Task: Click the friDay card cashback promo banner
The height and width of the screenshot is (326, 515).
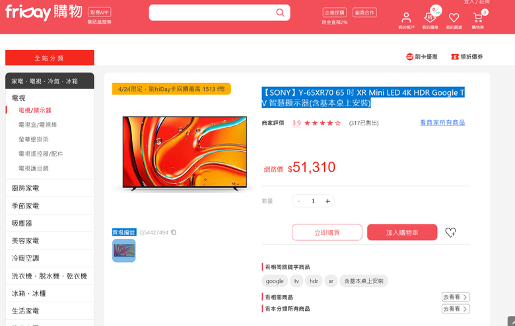Action: pos(172,89)
